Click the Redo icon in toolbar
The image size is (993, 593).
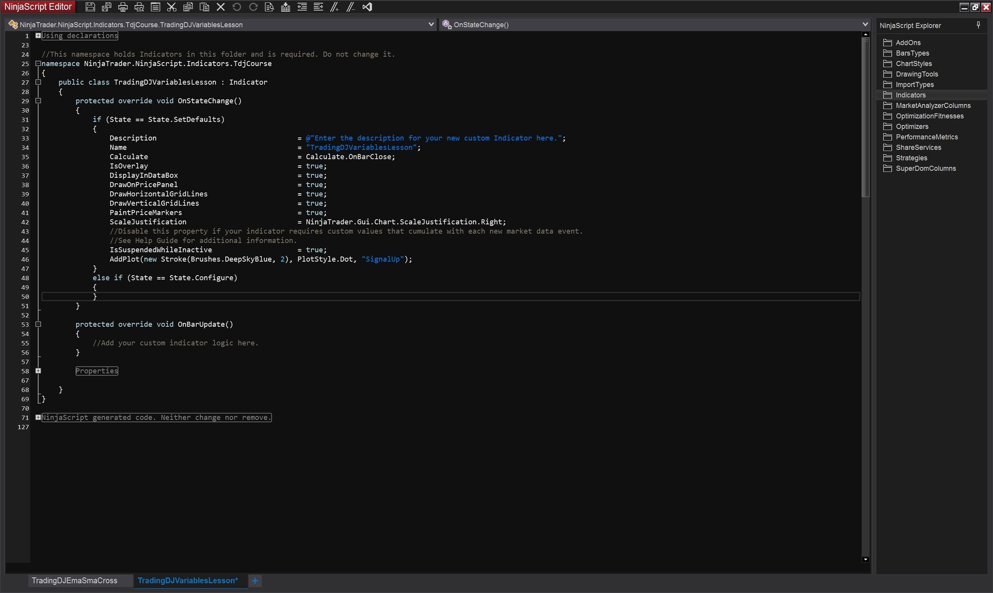(x=253, y=7)
